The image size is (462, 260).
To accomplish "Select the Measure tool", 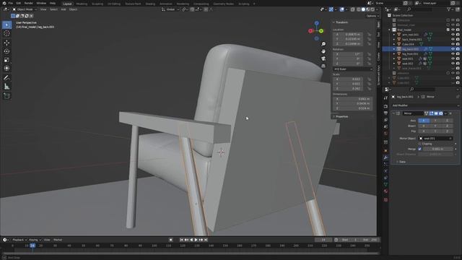I will coord(6,87).
